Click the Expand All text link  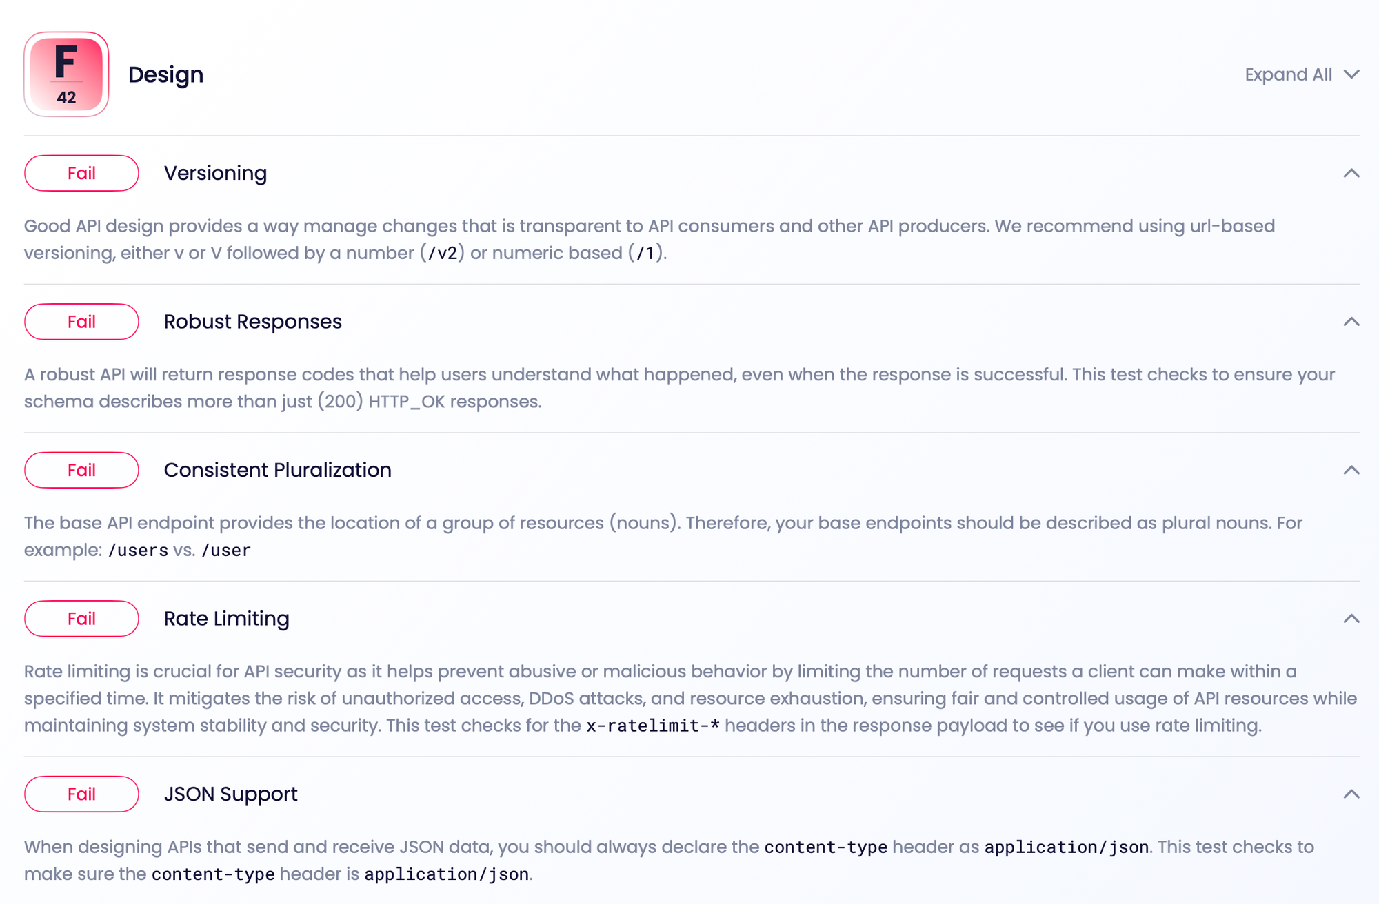coord(1288,74)
